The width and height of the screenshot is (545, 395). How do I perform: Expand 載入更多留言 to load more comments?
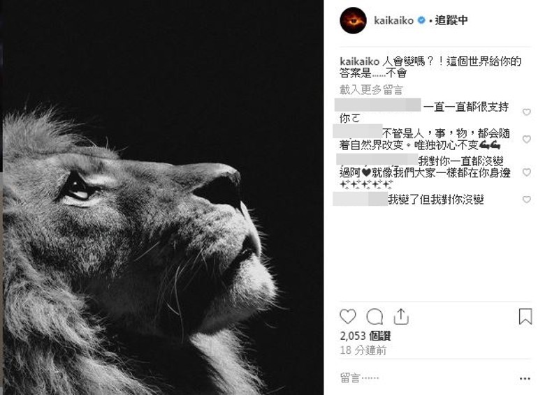(371, 90)
